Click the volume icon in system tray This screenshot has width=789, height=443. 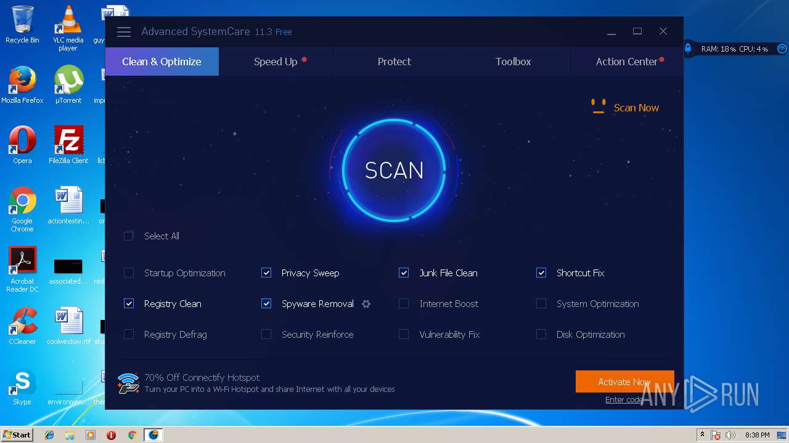tap(730, 435)
